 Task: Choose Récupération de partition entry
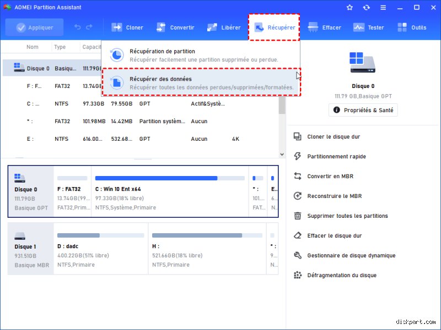(x=201, y=56)
